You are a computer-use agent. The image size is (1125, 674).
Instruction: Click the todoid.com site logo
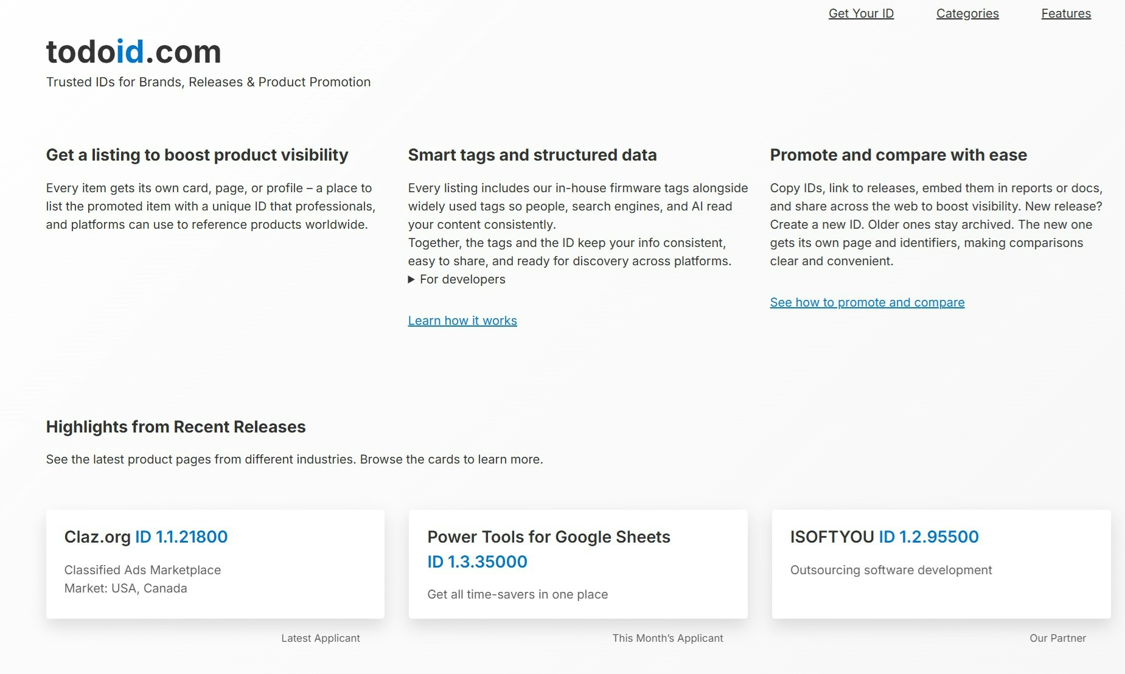[133, 51]
